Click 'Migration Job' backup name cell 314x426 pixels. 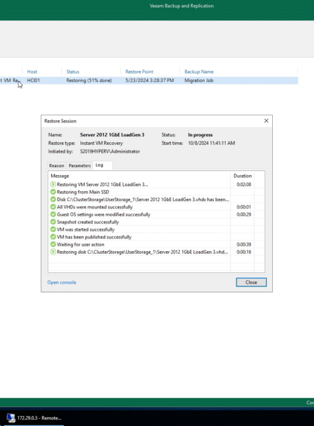[199, 81]
